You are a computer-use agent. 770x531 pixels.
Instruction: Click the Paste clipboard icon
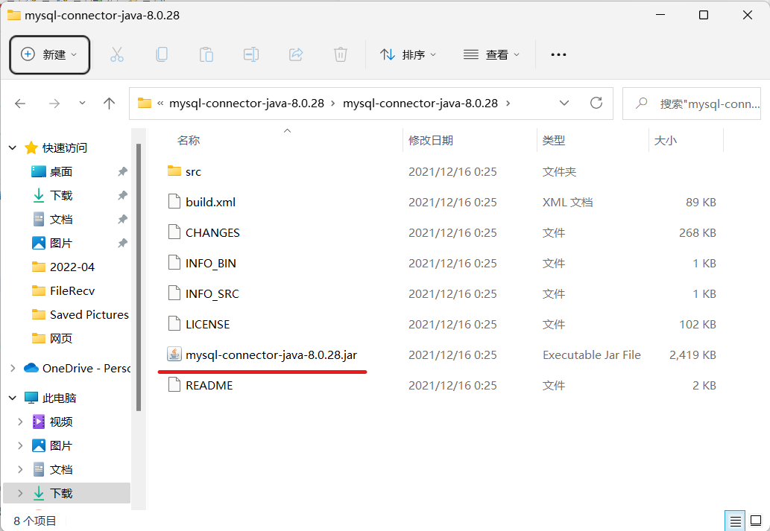click(206, 54)
